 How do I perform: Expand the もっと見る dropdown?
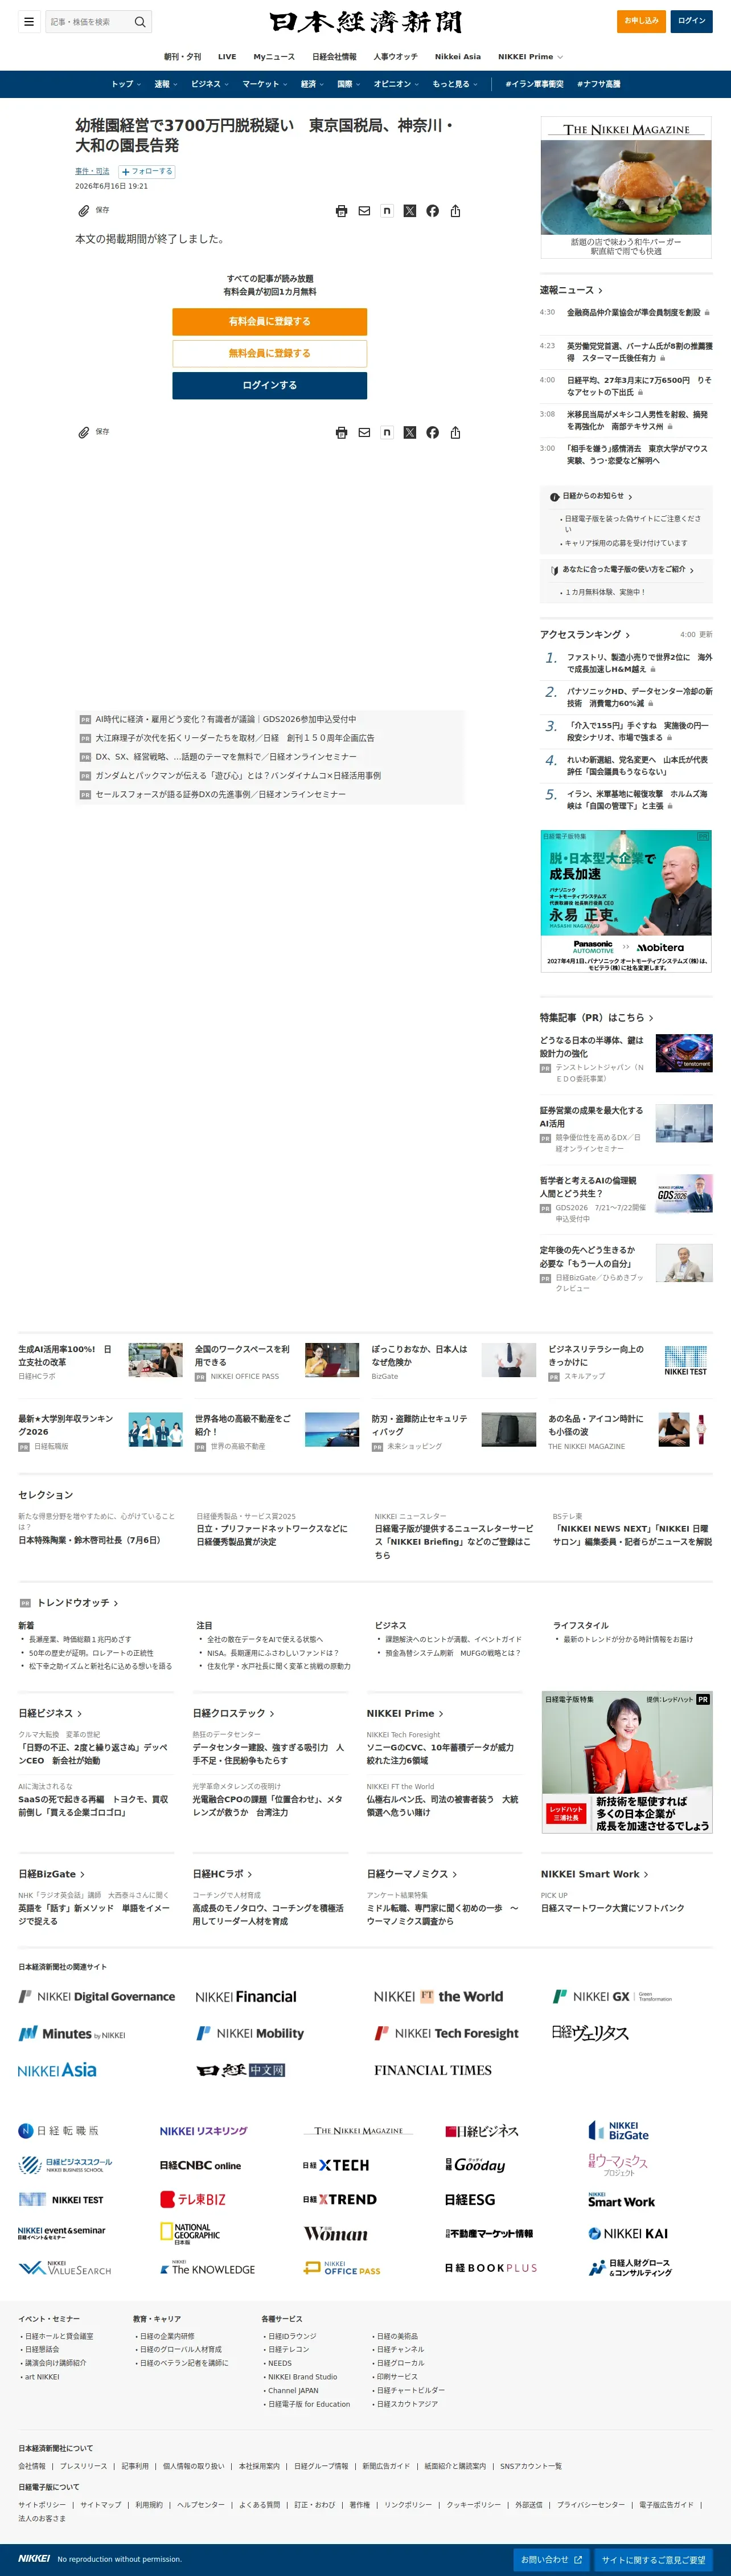454,84
